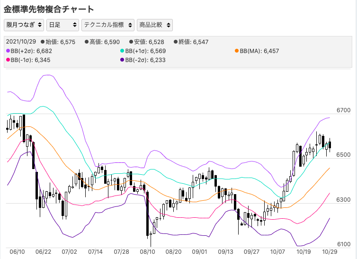This screenshot has height=259, width=357.
Task: Click the 6700 price axis label
Action: 344,110
